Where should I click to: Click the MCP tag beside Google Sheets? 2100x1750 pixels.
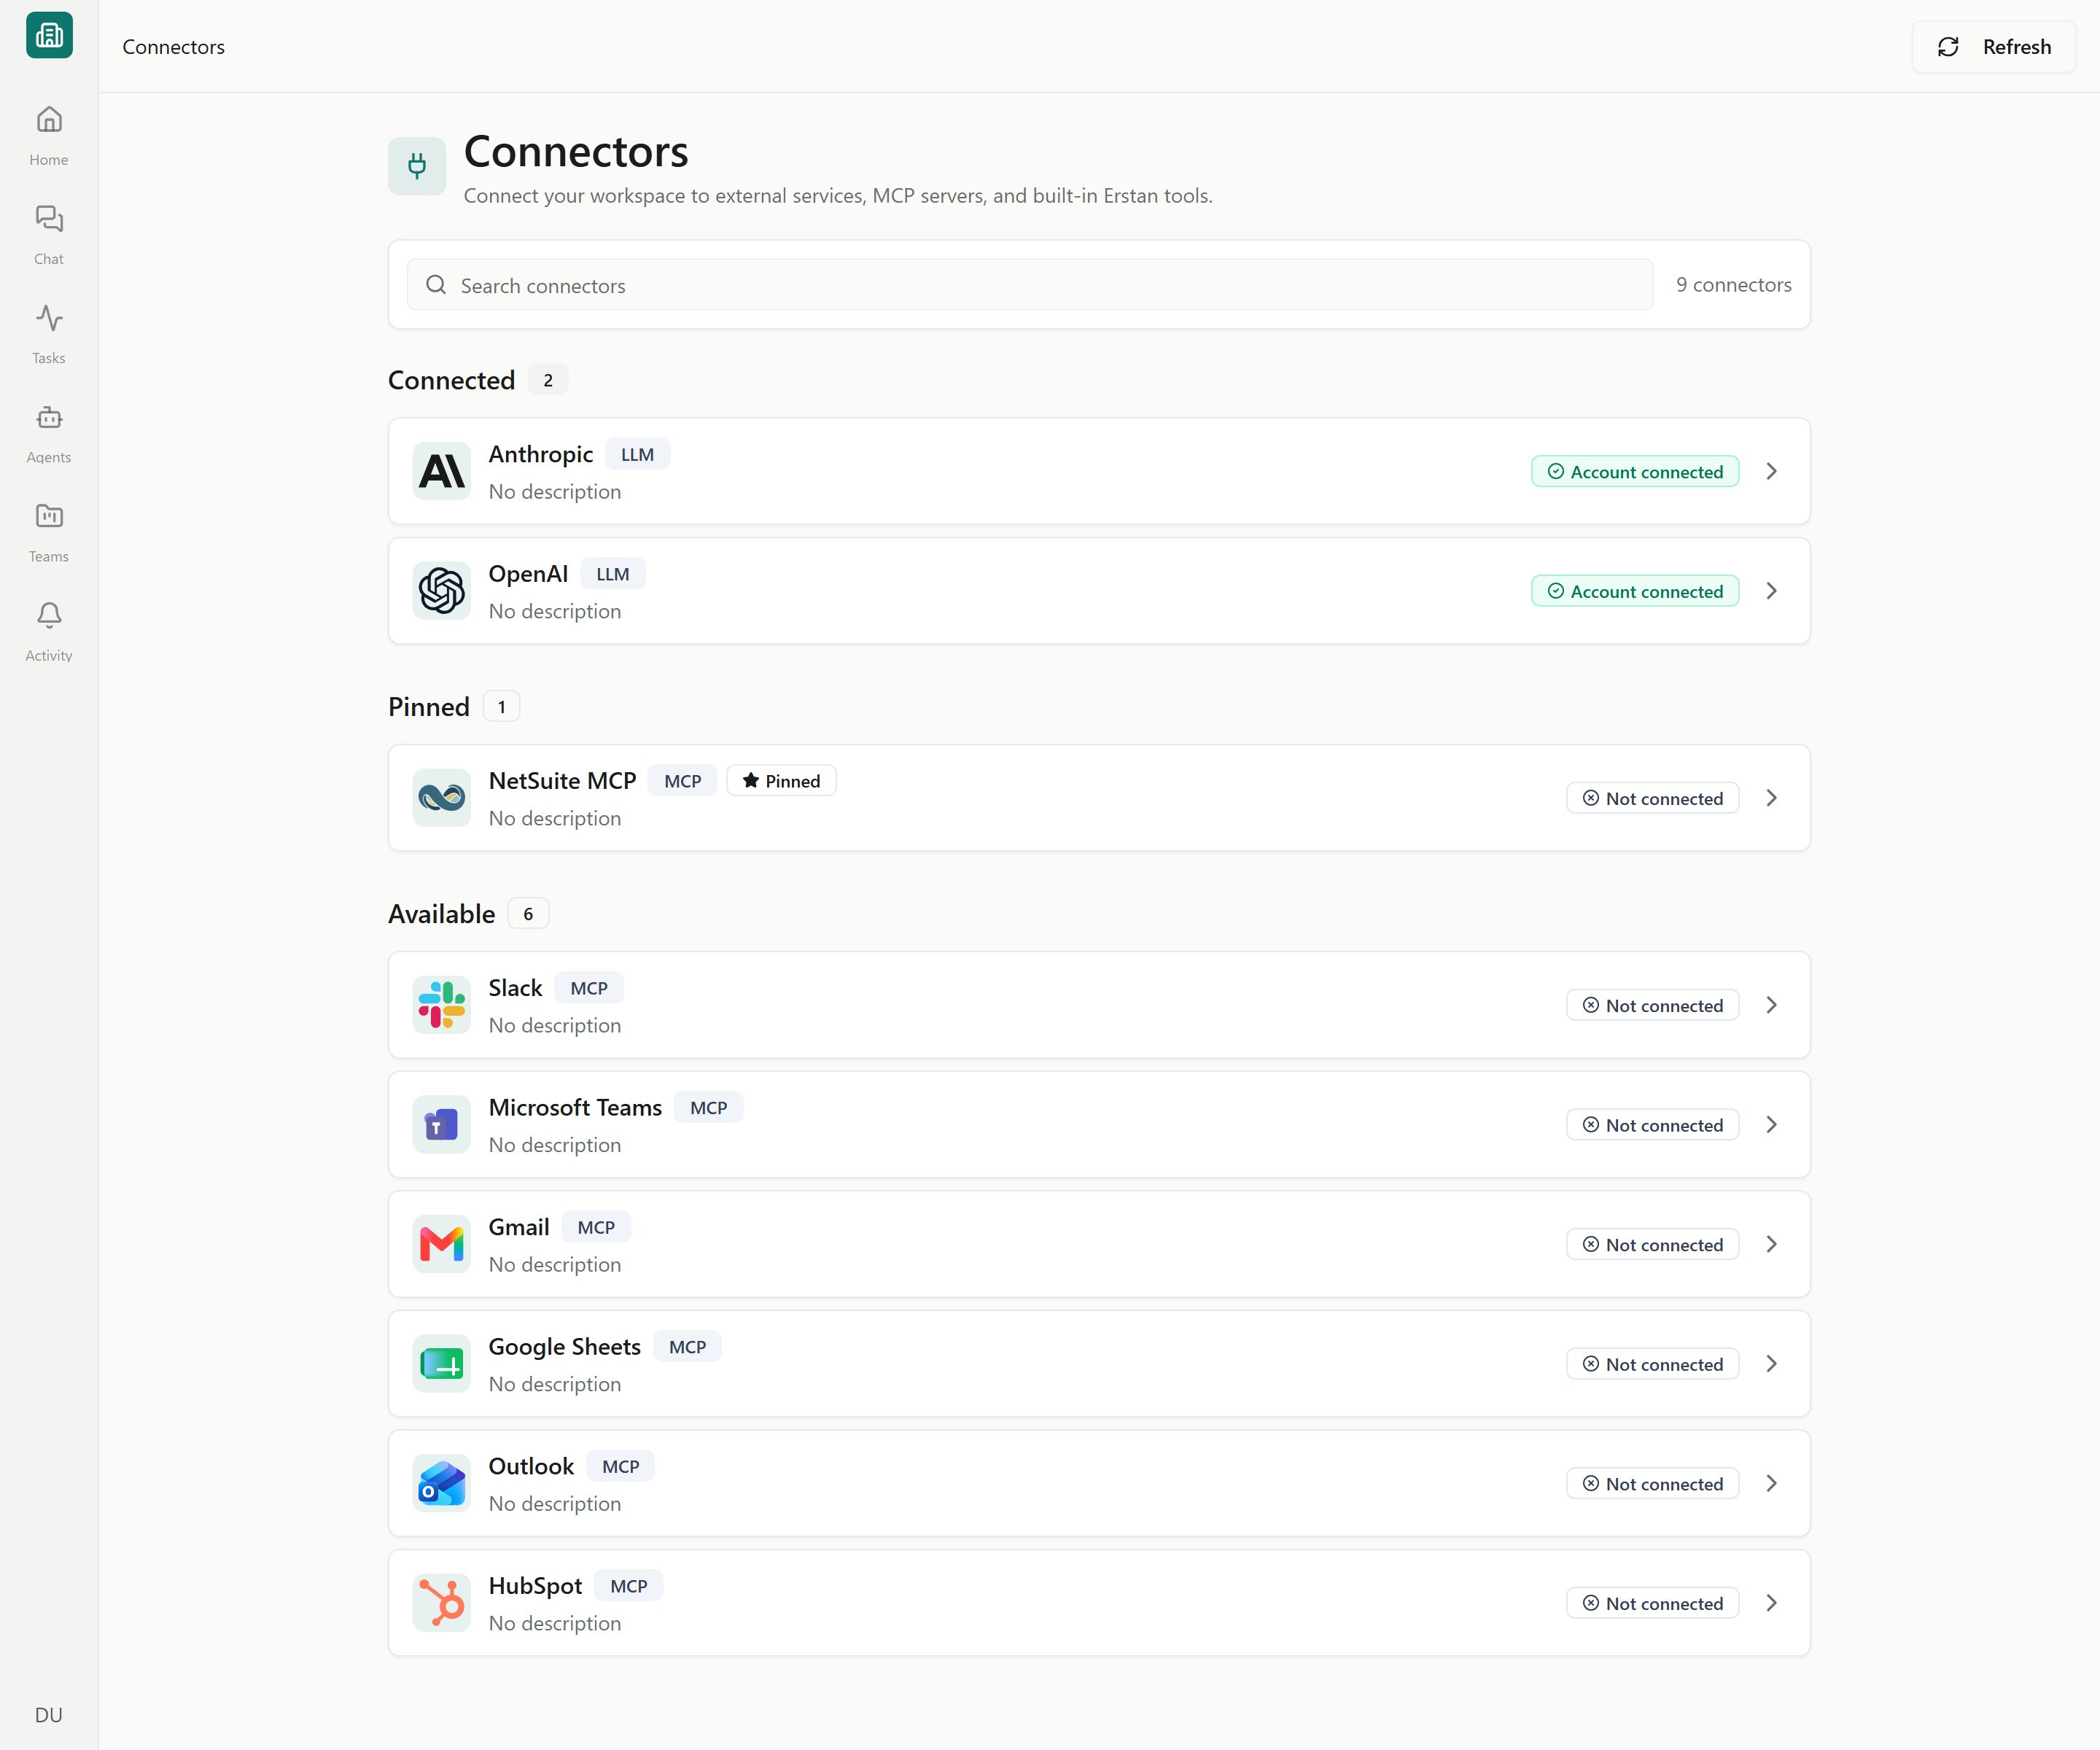coord(688,1347)
